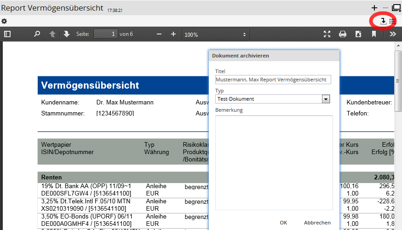Click the PDF bookmark current view icon
Viewport: 402px width, 230px height.
coord(374,34)
